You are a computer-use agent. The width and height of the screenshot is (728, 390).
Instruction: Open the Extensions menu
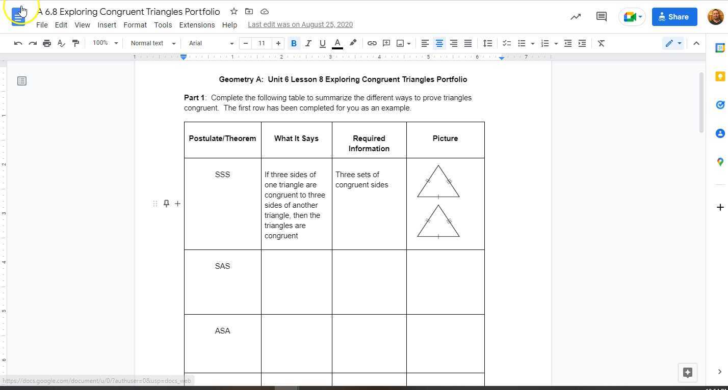coord(197,24)
